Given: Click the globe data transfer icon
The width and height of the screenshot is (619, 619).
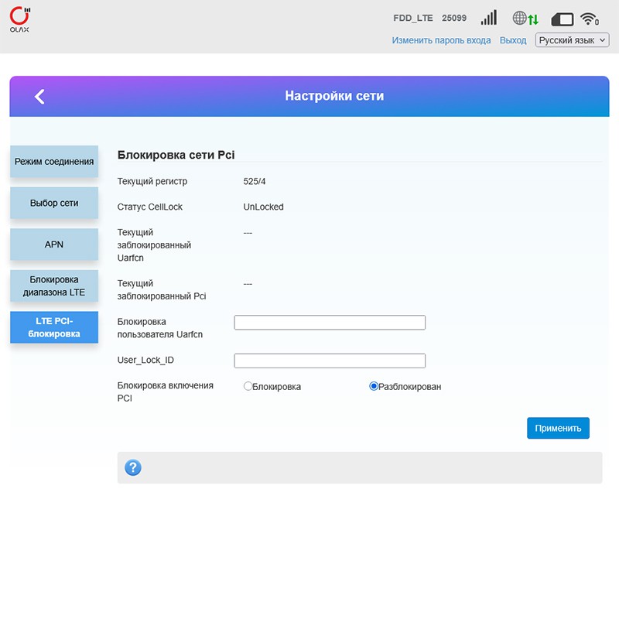Looking at the screenshot, I should (x=525, y=19).
